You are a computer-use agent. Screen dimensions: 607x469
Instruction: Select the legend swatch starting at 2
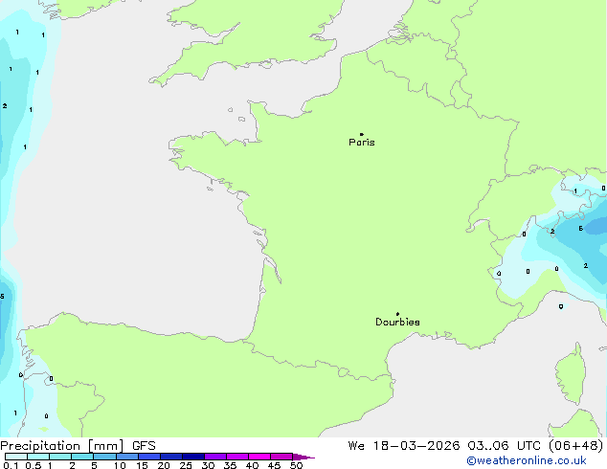click(x=82, y=457)
